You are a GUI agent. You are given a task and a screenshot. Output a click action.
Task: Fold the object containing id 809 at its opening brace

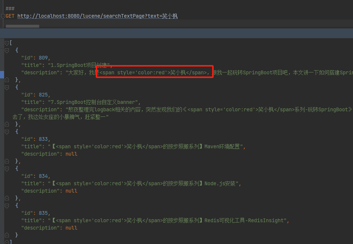(x=7, y=50)
